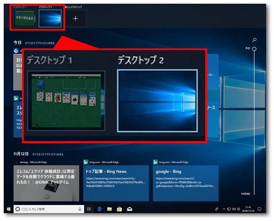Launch Microsoft Edge from the taskbar
The width and height of the screenshot is (274, 221).
99,209
